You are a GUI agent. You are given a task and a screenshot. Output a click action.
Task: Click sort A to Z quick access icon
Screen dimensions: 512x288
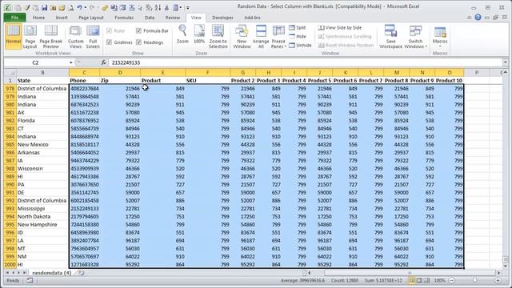click(x=158, y=7)
